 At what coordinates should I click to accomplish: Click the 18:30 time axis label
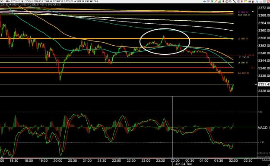point(14,160)
